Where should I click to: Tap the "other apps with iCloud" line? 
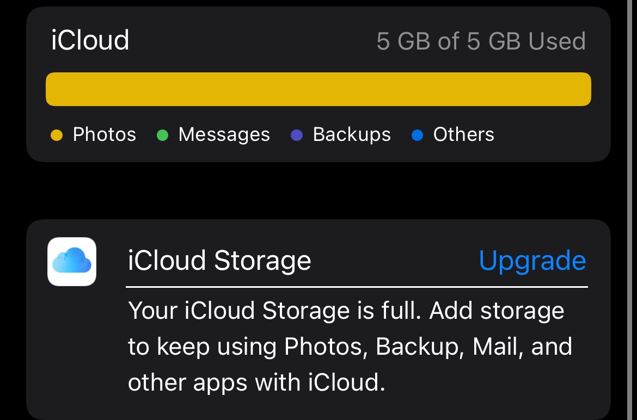pyautogui.click(x=256, y=382)
